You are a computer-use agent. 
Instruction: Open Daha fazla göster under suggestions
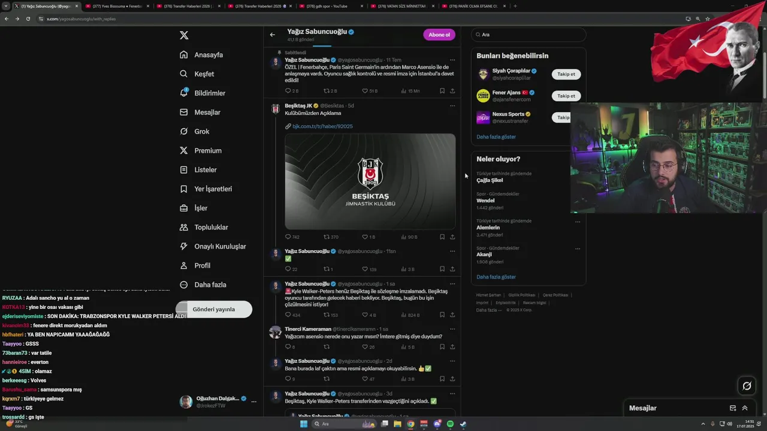[x=496, y=136]
